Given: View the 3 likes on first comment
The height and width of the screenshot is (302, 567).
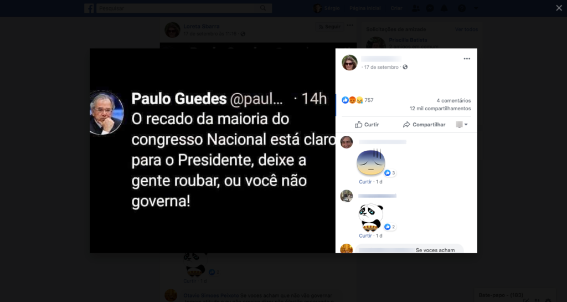Looking at the screenshot, I should 390,173.
